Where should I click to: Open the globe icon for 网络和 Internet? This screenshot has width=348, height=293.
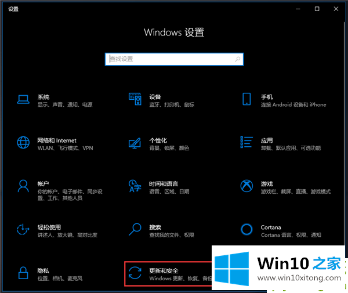(23, 143)
